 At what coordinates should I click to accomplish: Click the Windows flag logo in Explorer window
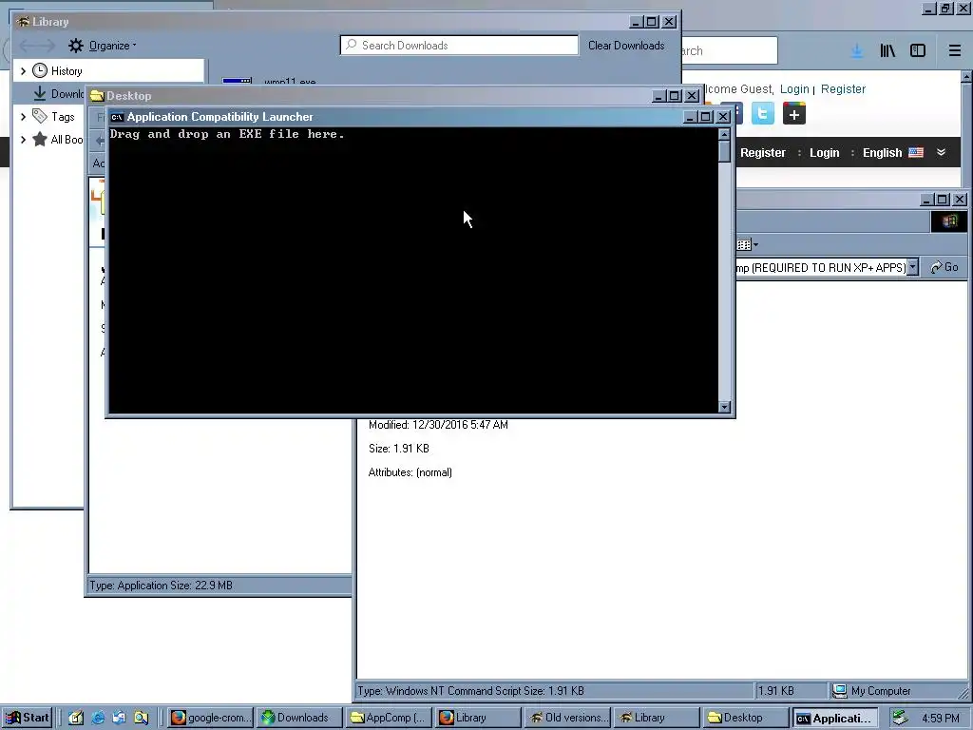click(949, 221)
